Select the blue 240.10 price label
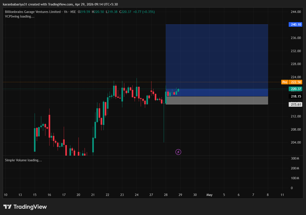This screenshot has width=306, height=215. [x=295, y=24]
